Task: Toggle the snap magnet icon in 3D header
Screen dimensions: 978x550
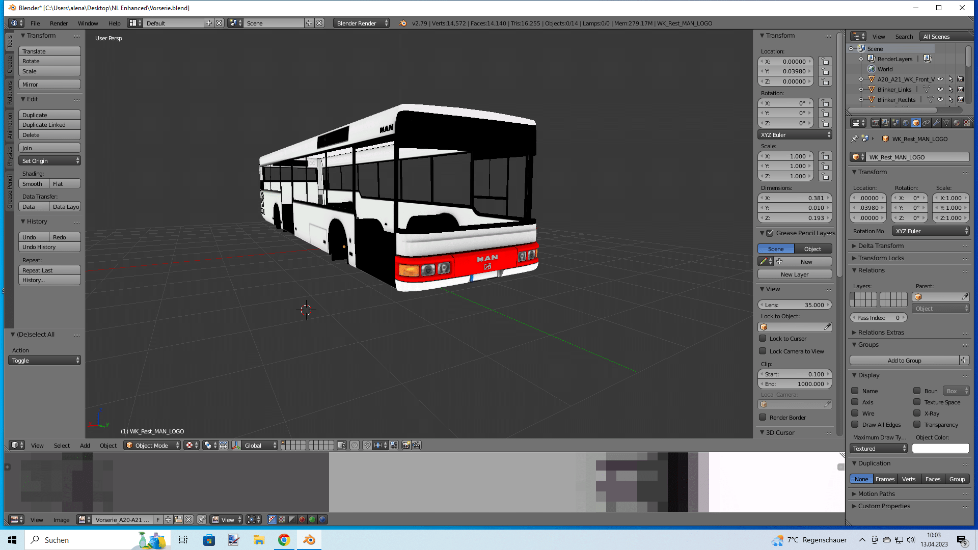Action: tap(367, 445)
